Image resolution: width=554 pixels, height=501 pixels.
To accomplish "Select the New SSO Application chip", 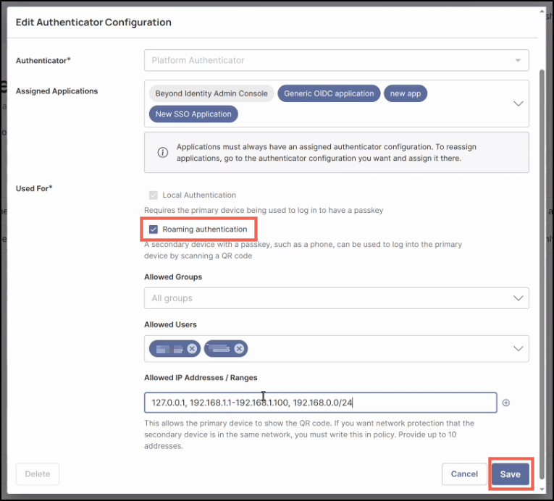I will coord(193,114).
